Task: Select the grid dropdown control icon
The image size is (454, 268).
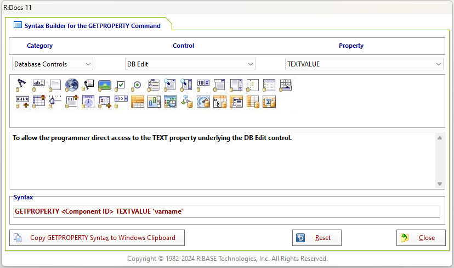Action: point(286,85)
